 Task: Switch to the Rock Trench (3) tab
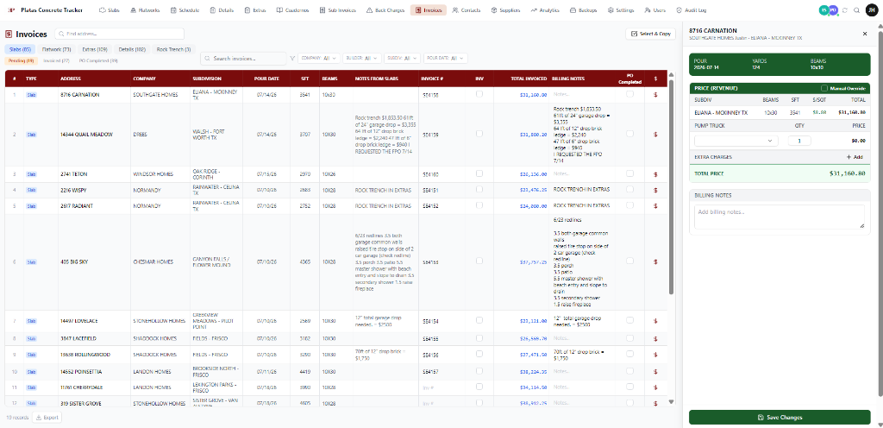point(174,49)
